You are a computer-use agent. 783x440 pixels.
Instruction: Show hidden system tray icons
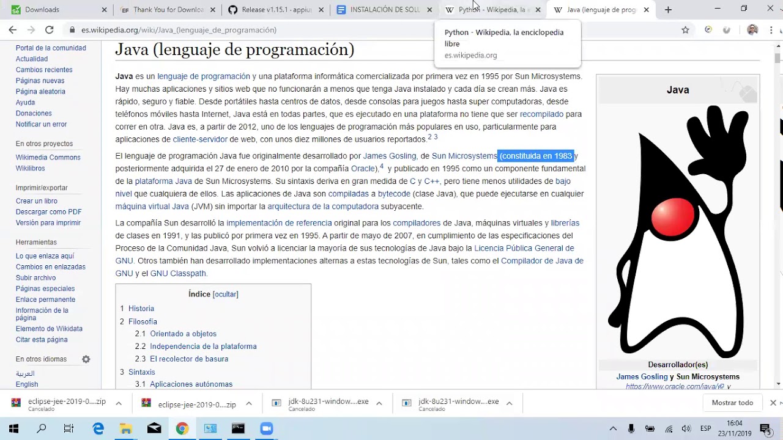(613, 428)
